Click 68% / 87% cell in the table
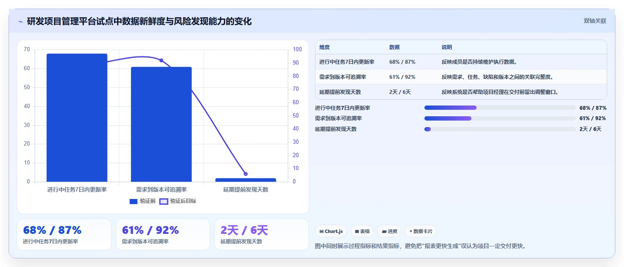 (x=402, y=62)
